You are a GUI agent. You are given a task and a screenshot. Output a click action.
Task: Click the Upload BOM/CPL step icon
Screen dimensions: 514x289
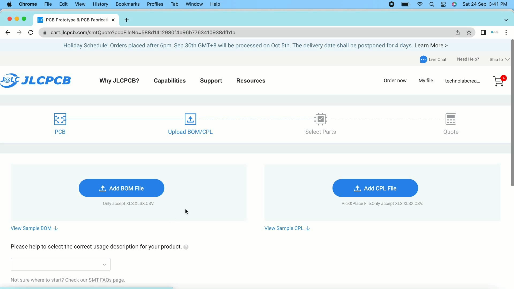pos(190,119)
